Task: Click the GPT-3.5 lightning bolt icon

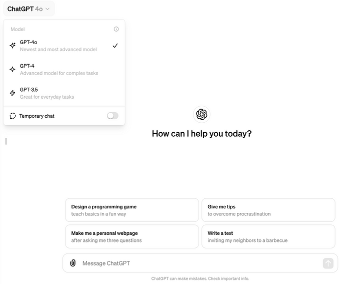Action: click(12, 93)
